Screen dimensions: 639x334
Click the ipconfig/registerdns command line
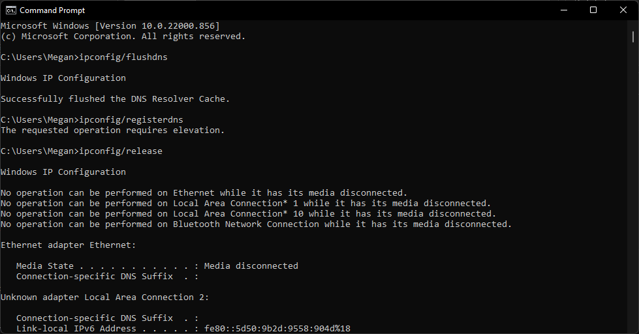(x=91, y=120)
